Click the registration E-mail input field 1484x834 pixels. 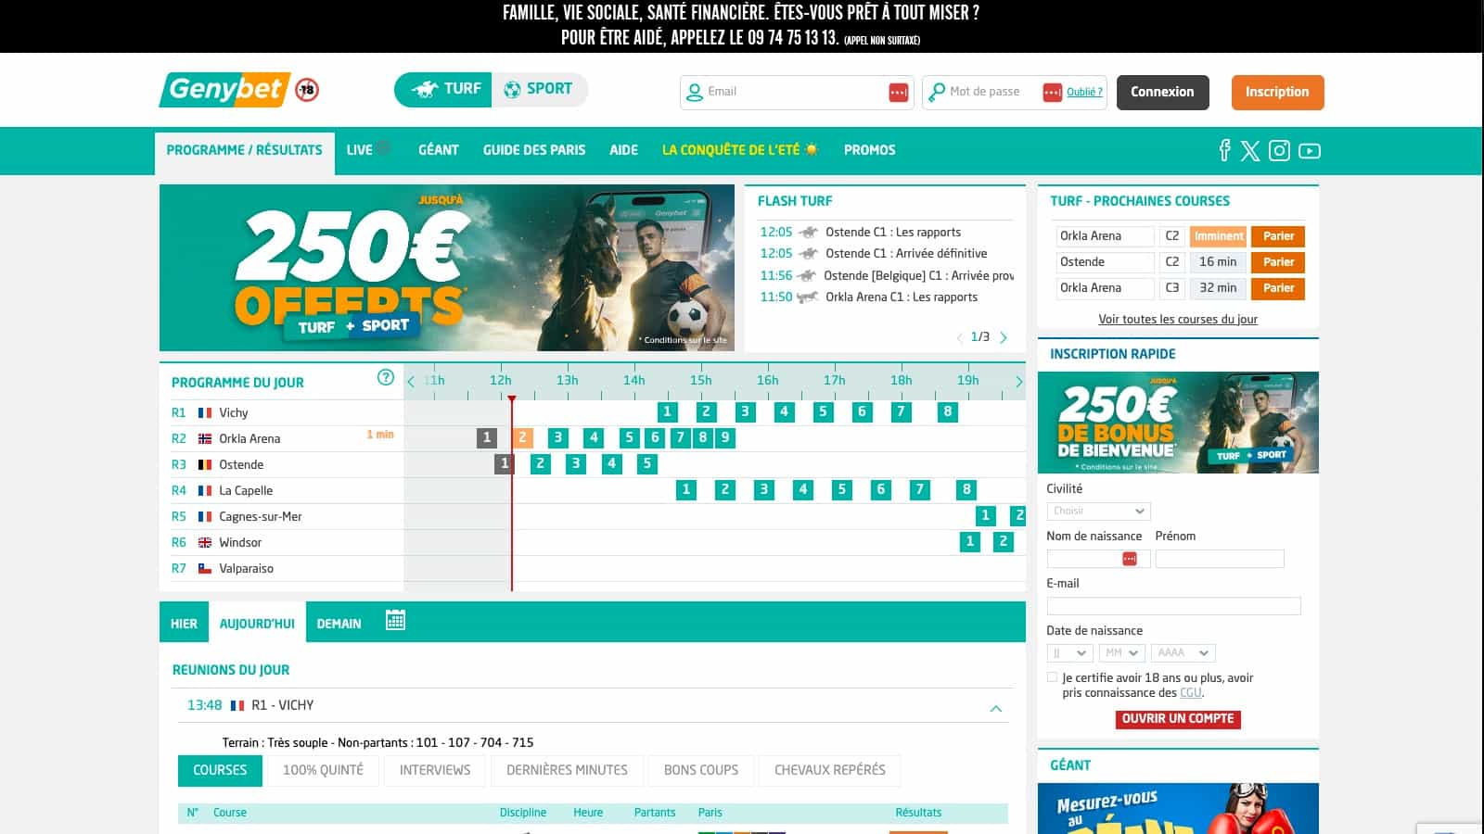1173,606
